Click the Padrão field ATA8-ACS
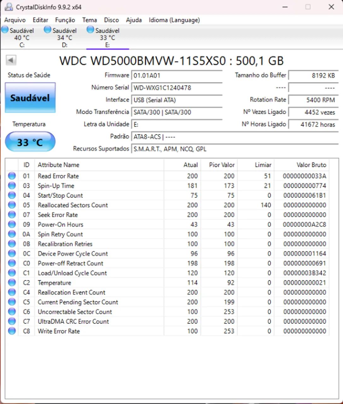Screen dimensions: 343x404 click(x=235, y=137)
